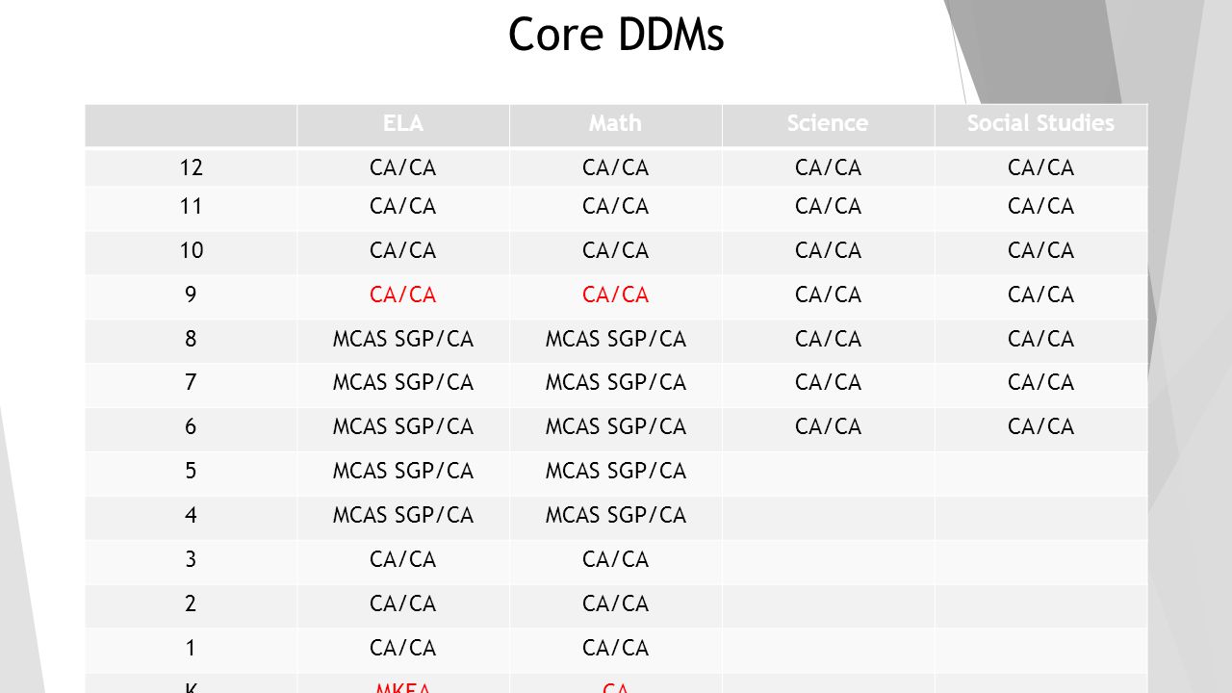1232x693 pixels.
Task: Click the grade 11 row label
Action: (x=191, y=207)
